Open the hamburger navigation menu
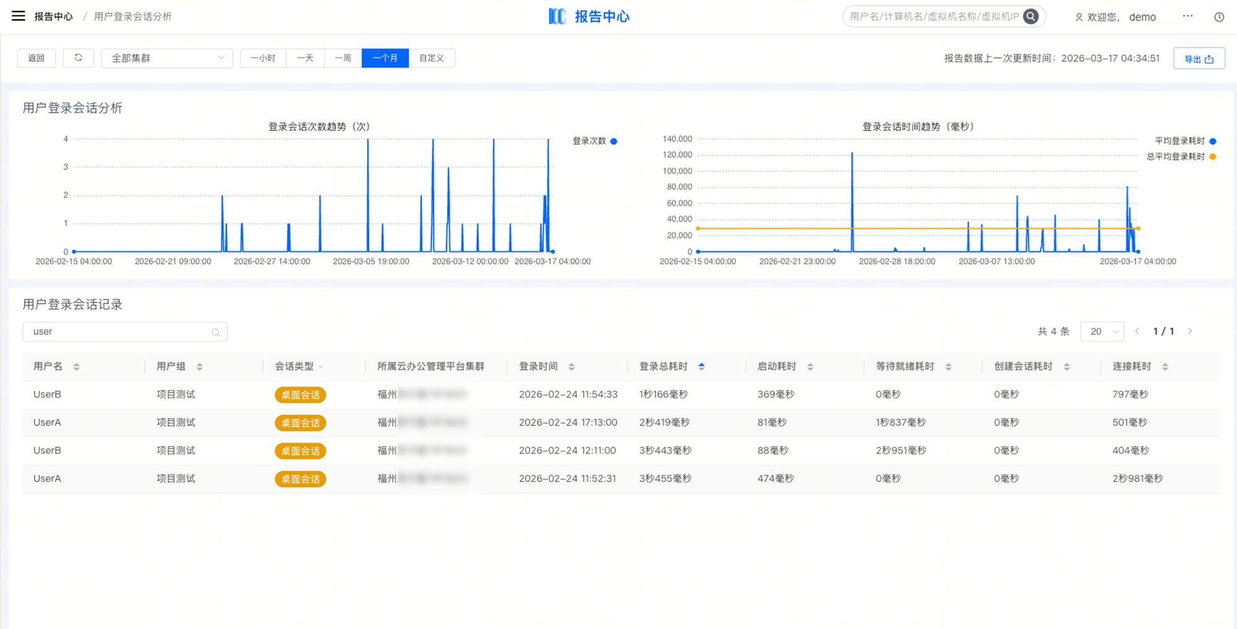The width and height of the screenshot is (1237, 629). 19,16
